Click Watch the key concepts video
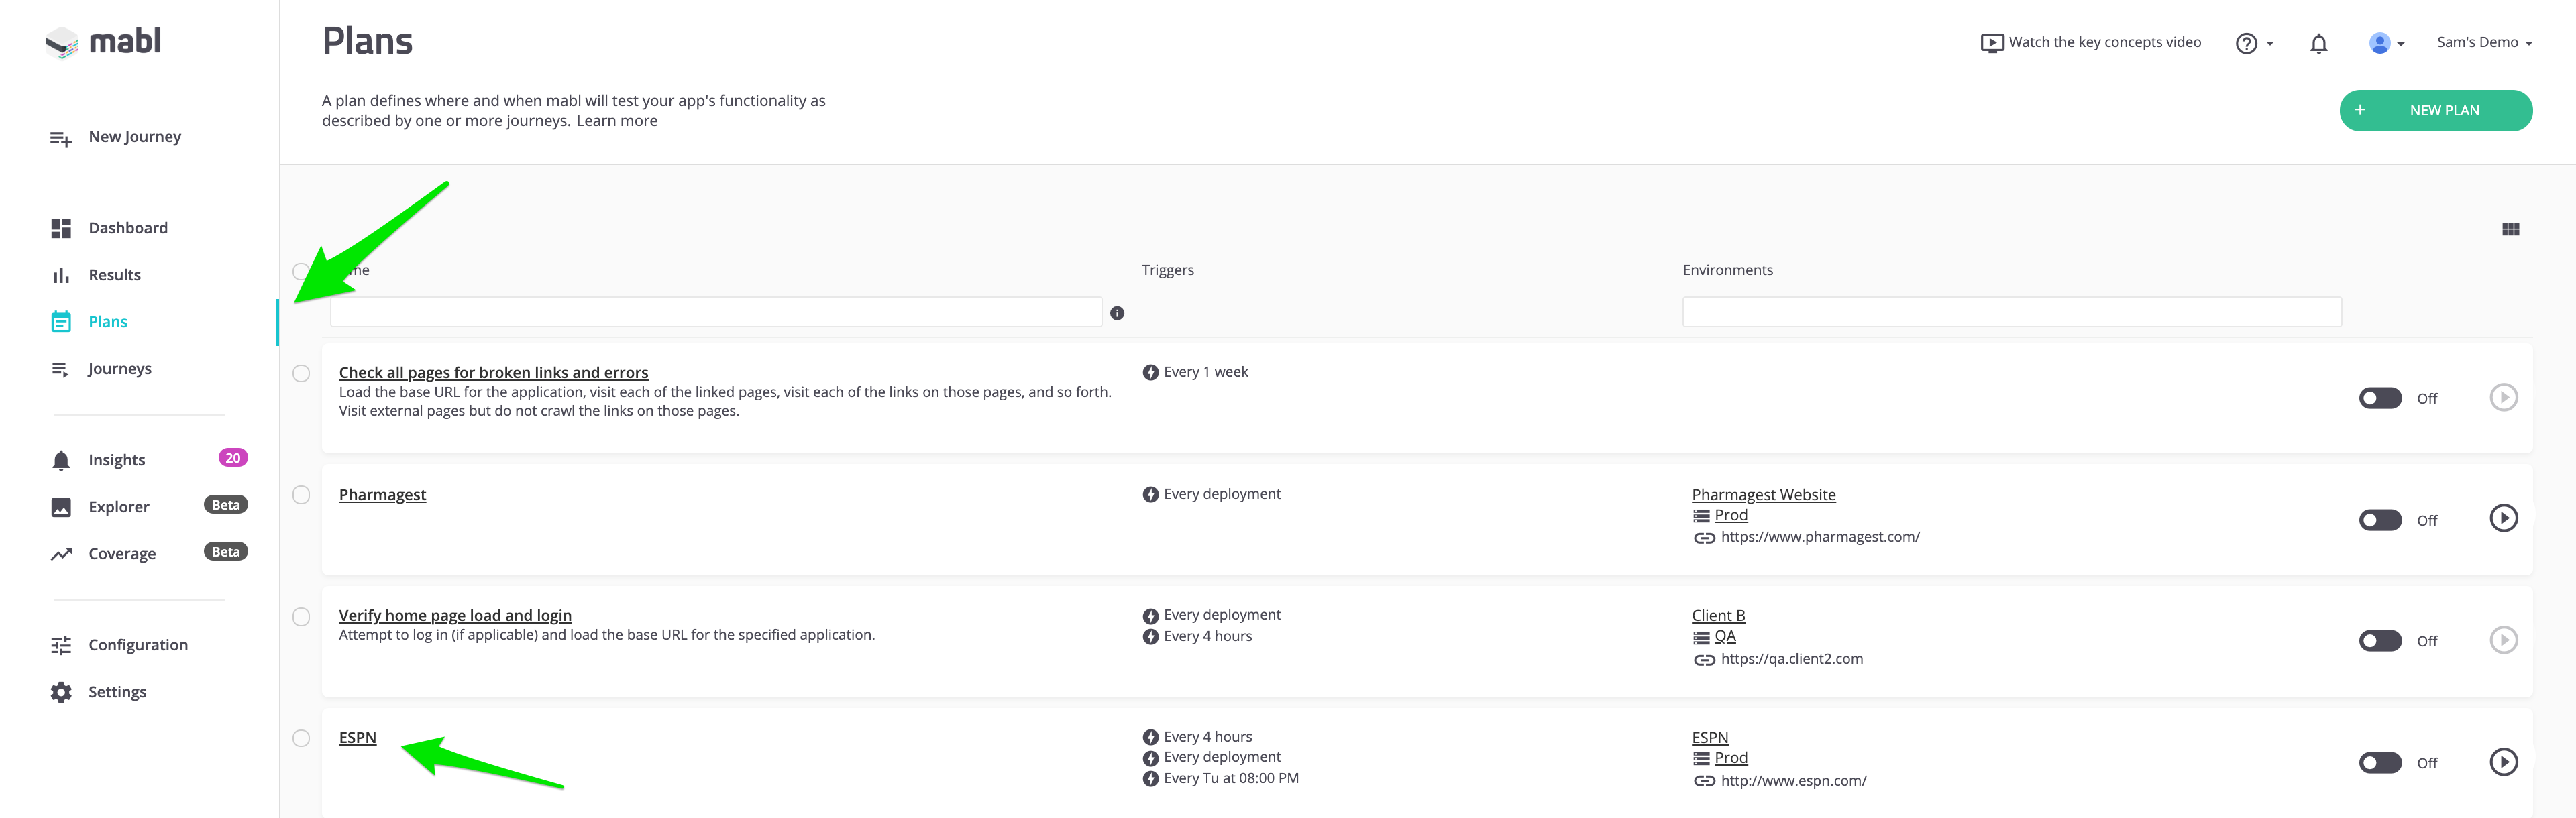Screen dimensions: 2576x818 [2091, 43]
